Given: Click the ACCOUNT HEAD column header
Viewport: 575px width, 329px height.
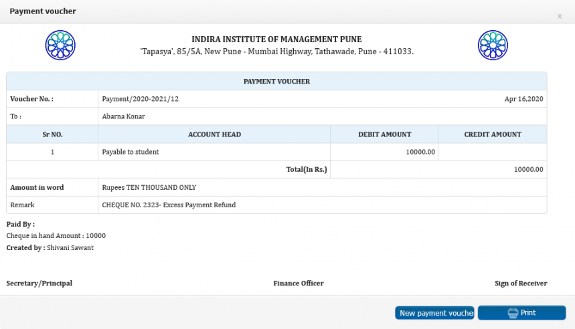Looking at the screenshot, I should click(214, 134).
